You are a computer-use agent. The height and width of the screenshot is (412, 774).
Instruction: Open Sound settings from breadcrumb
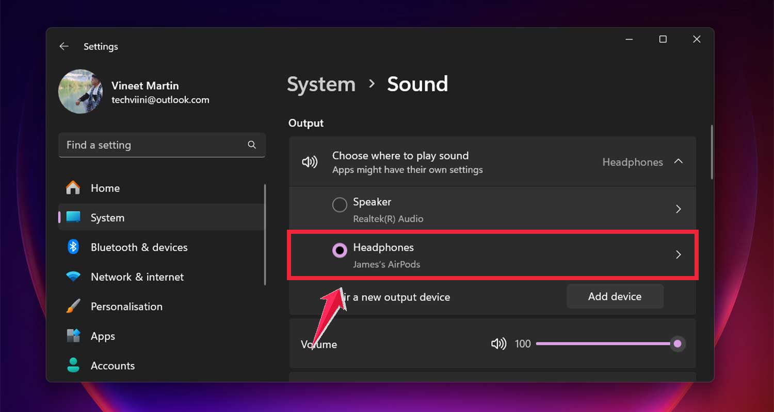417,84
